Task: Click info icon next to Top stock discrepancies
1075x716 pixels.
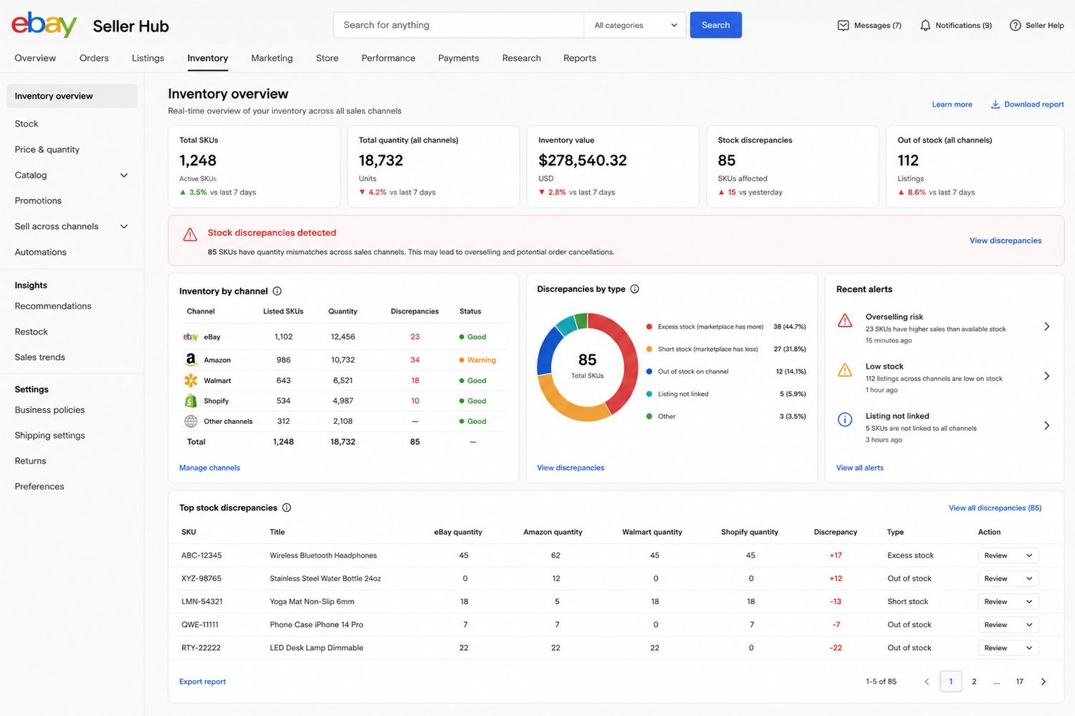Action: 287,508
